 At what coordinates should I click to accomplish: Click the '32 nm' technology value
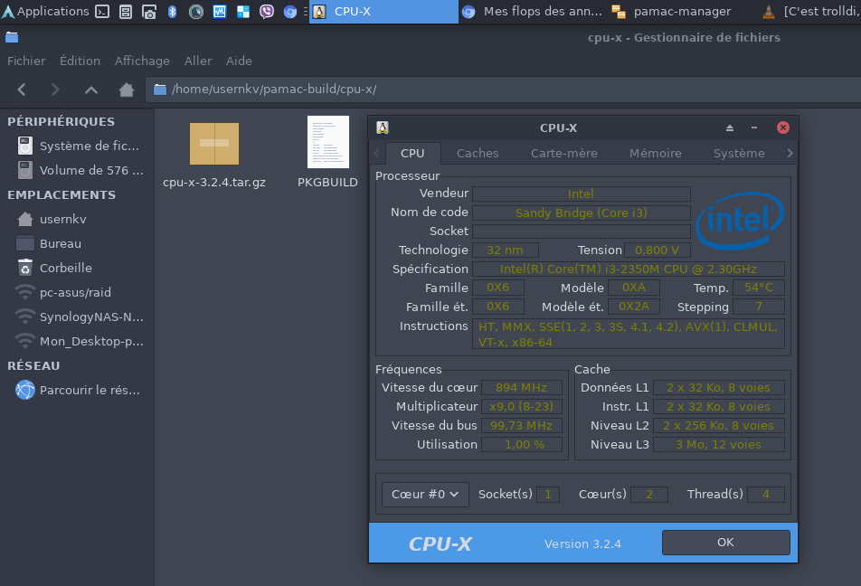click(x=506, y=250)
